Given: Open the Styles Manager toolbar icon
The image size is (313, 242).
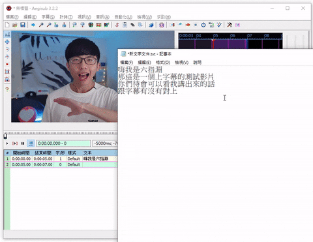Looking at the screenshot, I should pyautogui.click(x=117, y=25).
